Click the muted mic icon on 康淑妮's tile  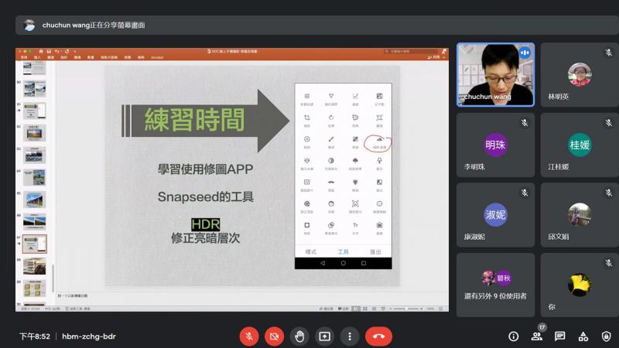tap(525, 193)
